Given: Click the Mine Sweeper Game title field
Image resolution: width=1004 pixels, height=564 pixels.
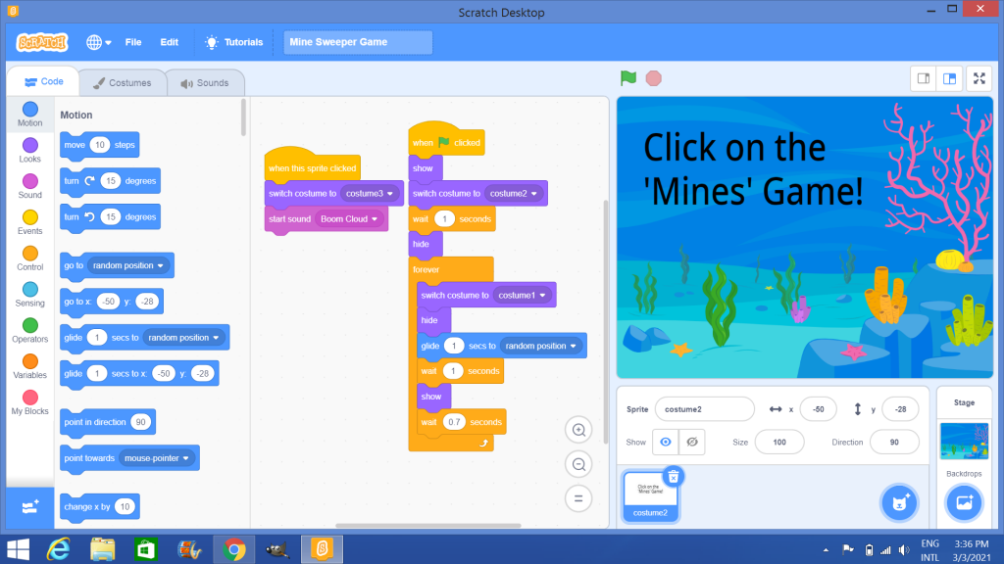Looking at the screenshot, I should pos(358,42).
